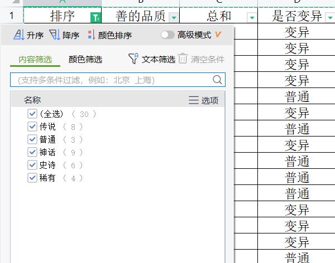Select the 善的品质 header cell
This screenshot has width=335, height=263.
(x=140, y=16)
